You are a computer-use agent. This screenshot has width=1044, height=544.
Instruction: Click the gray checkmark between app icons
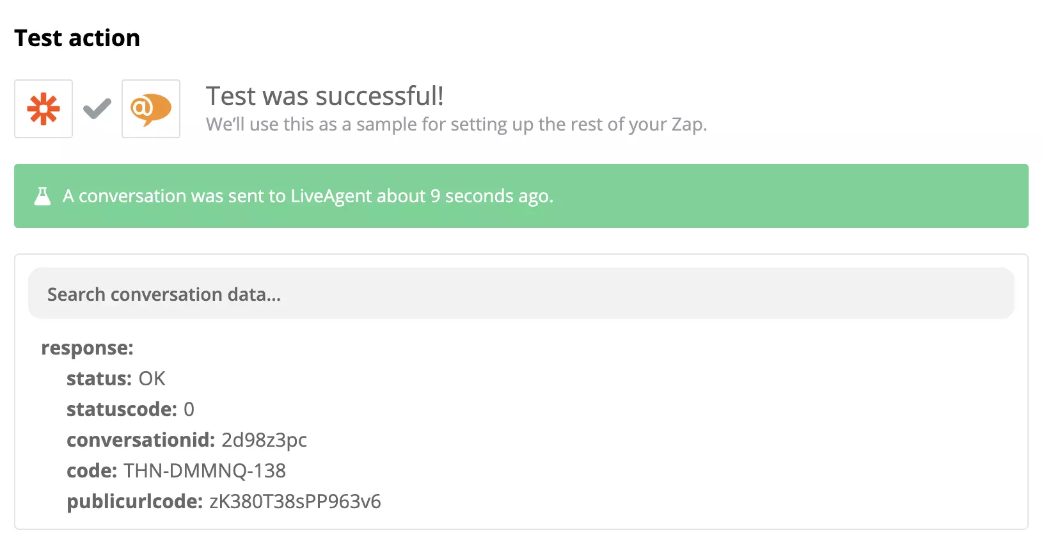click(96, 109)
